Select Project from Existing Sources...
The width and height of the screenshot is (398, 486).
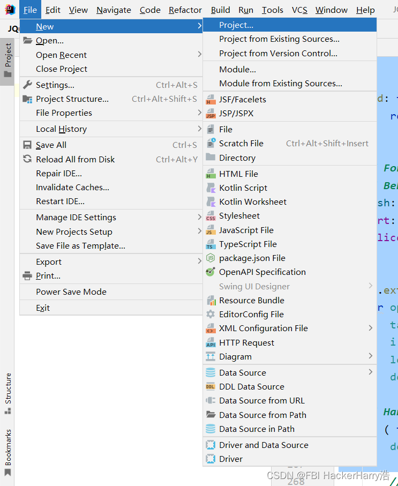pyautogui.click(x=290, y=39)
